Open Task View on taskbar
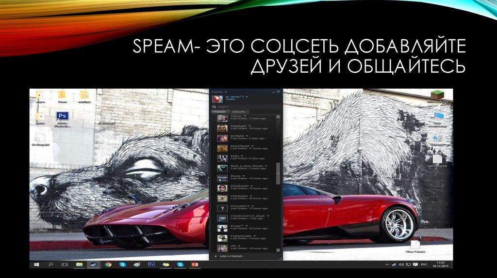Viewport: 497px width, 278px height. (65, 264)
